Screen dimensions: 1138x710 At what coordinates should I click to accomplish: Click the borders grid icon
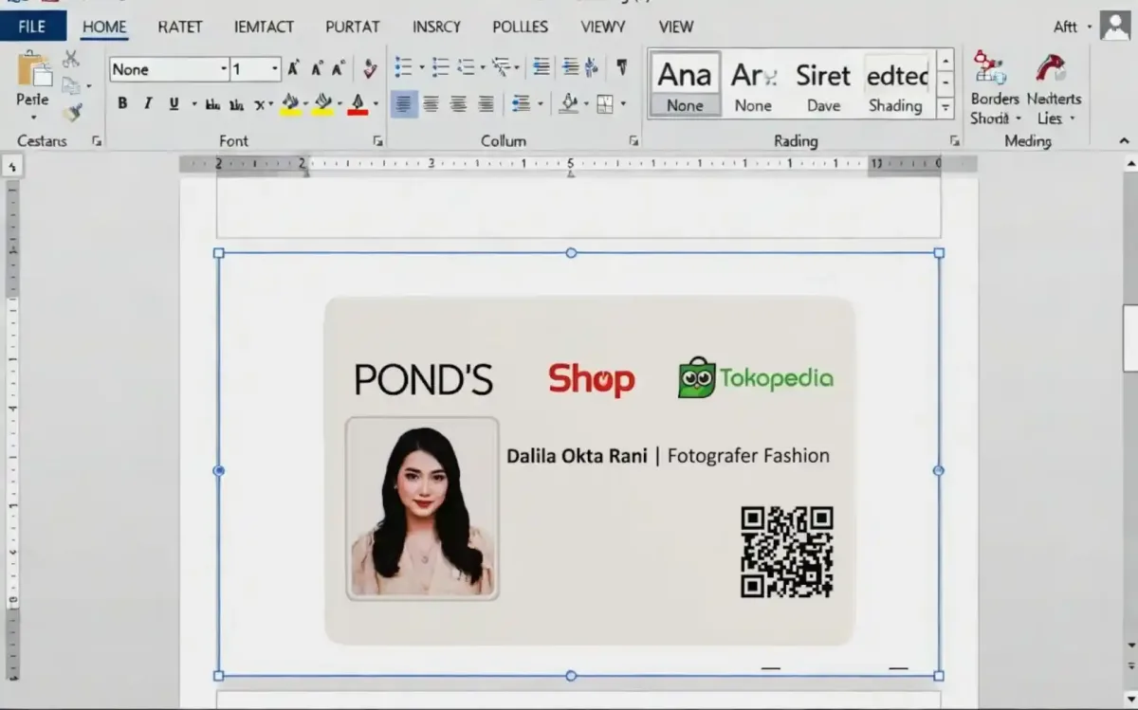click(x=605, y=104)
